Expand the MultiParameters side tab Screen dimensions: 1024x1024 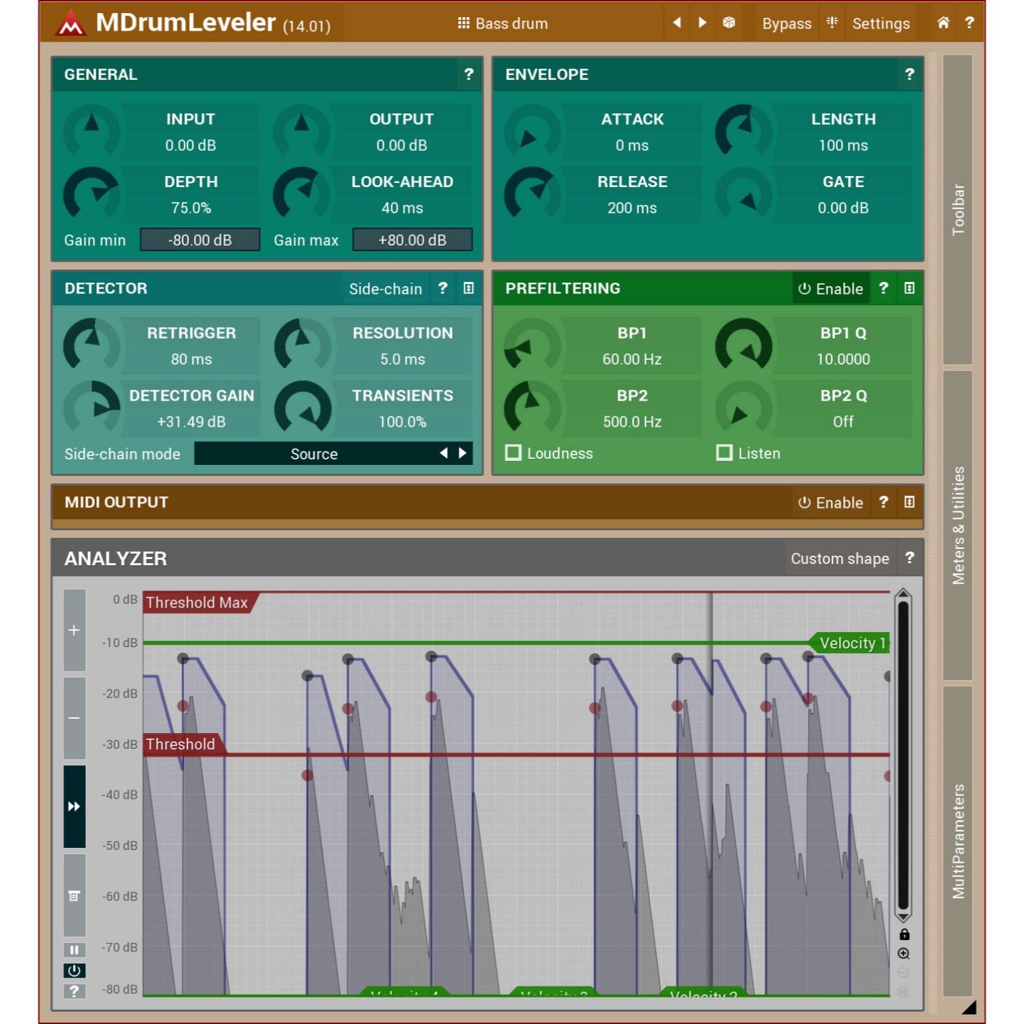point(958,841)
